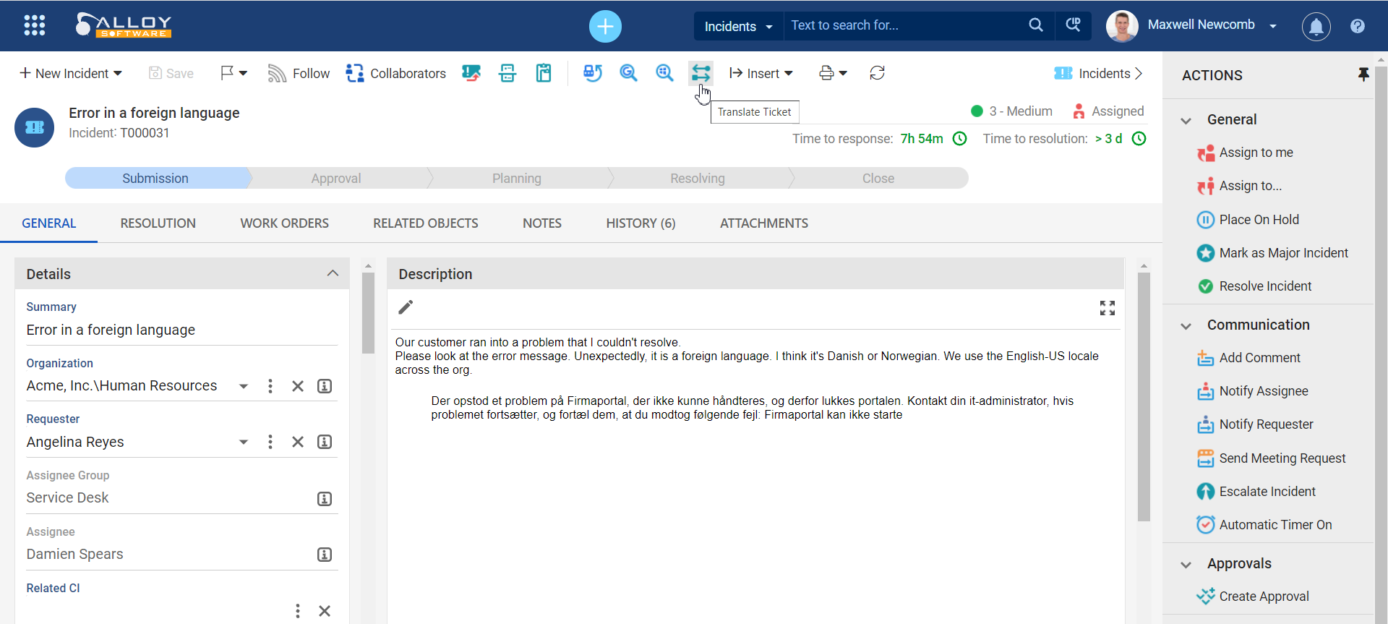The height and width of the screenshot is (624, 1388).
Task: Click Resolve Incident action
Action: tap(1254, 286)
